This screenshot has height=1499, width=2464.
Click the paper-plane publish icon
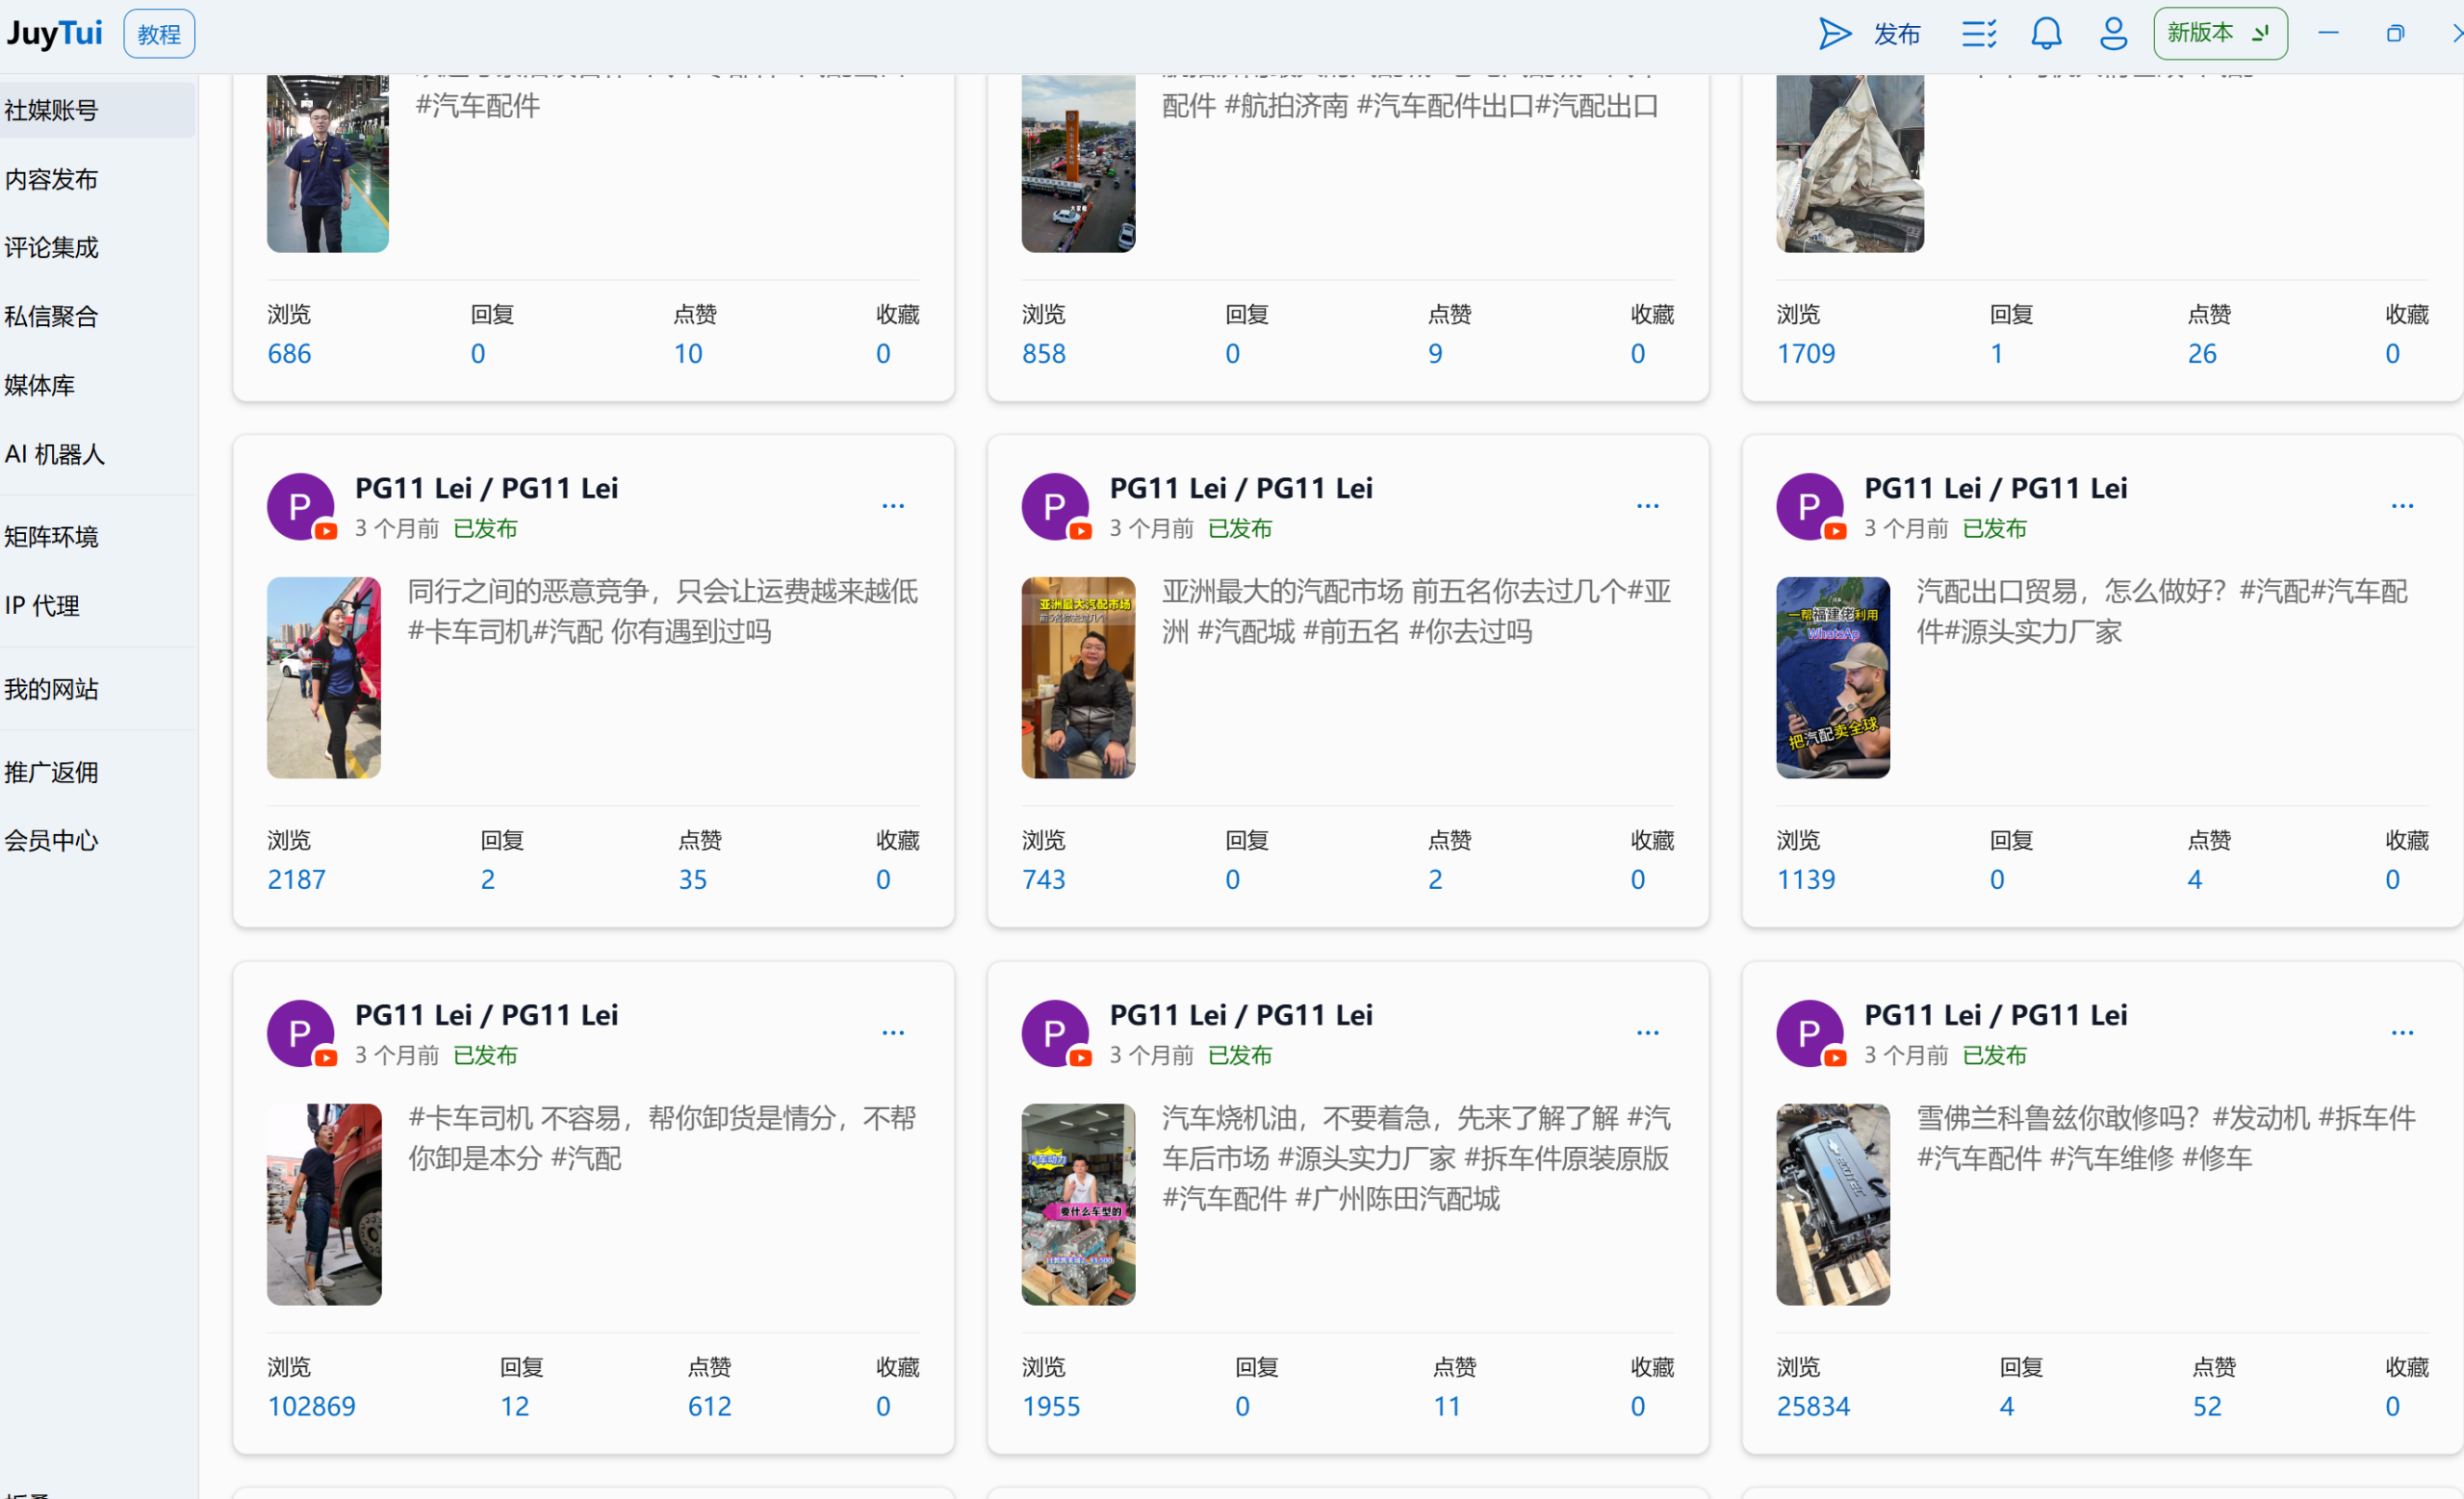1834,34
